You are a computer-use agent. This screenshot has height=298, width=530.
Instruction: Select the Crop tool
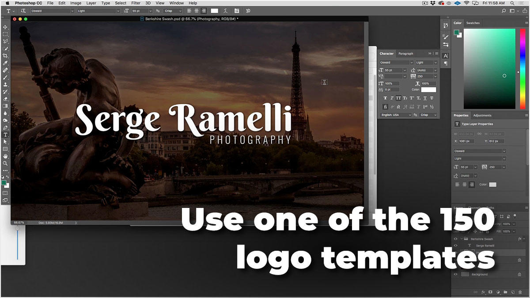(x=5, y=56)
